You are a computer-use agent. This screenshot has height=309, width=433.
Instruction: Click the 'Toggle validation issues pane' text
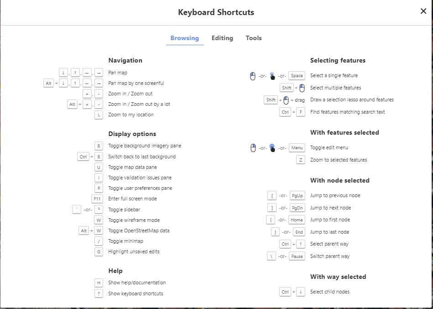(x=140, y=178)
